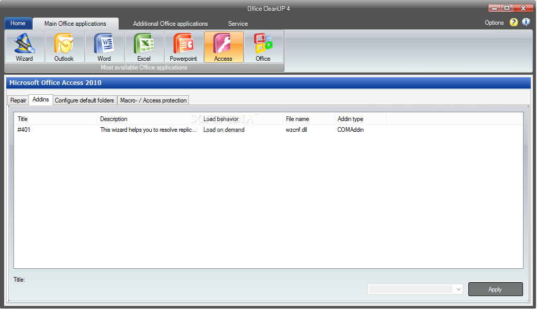Click the COMAddin type cell

coord(351,130)
